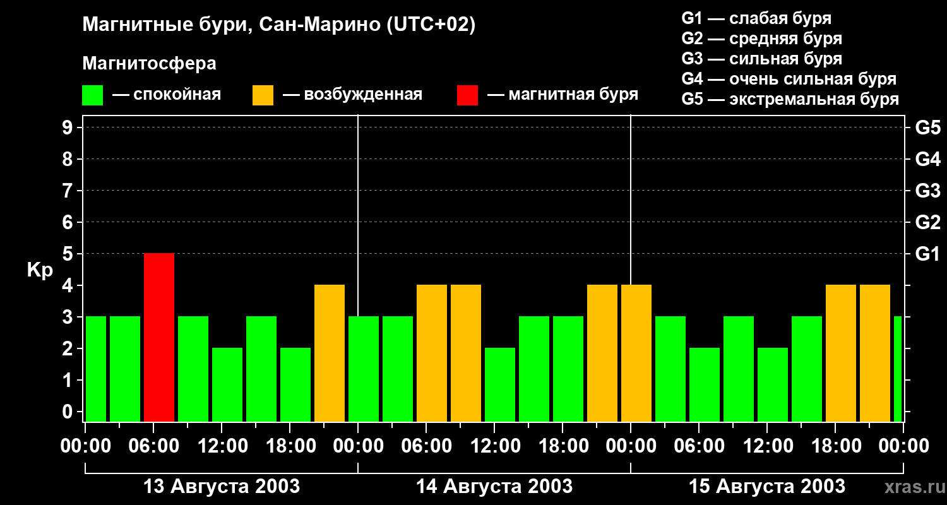
Task: Click the 'Магнитосфера' heading
Action: (x=149, y=64)
